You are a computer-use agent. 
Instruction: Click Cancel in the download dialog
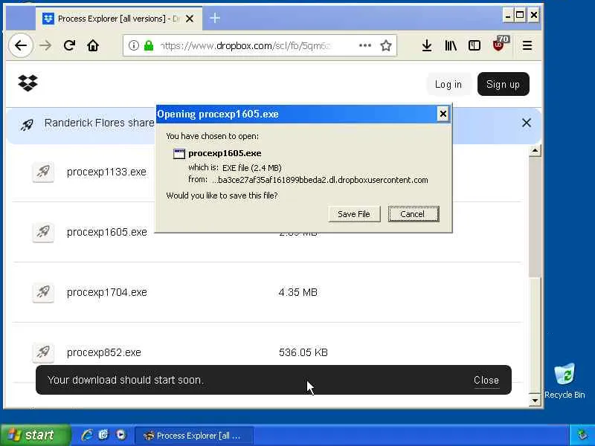[414, 214]
